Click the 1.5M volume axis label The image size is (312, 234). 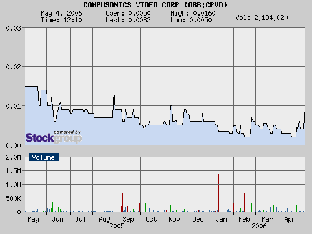[x=13, y=171]
